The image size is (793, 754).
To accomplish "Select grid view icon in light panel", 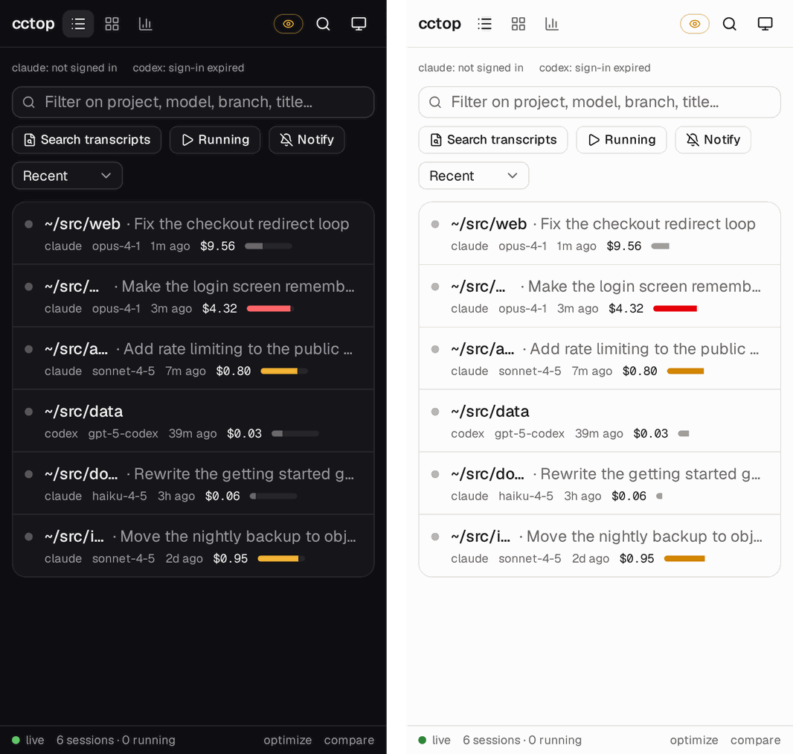I will [x=518, y=24].
